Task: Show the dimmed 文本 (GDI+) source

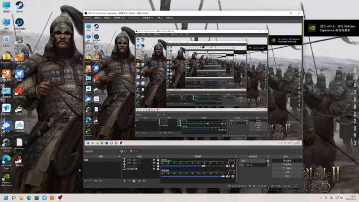Action: pyautogui.click(x=154, y=166)
